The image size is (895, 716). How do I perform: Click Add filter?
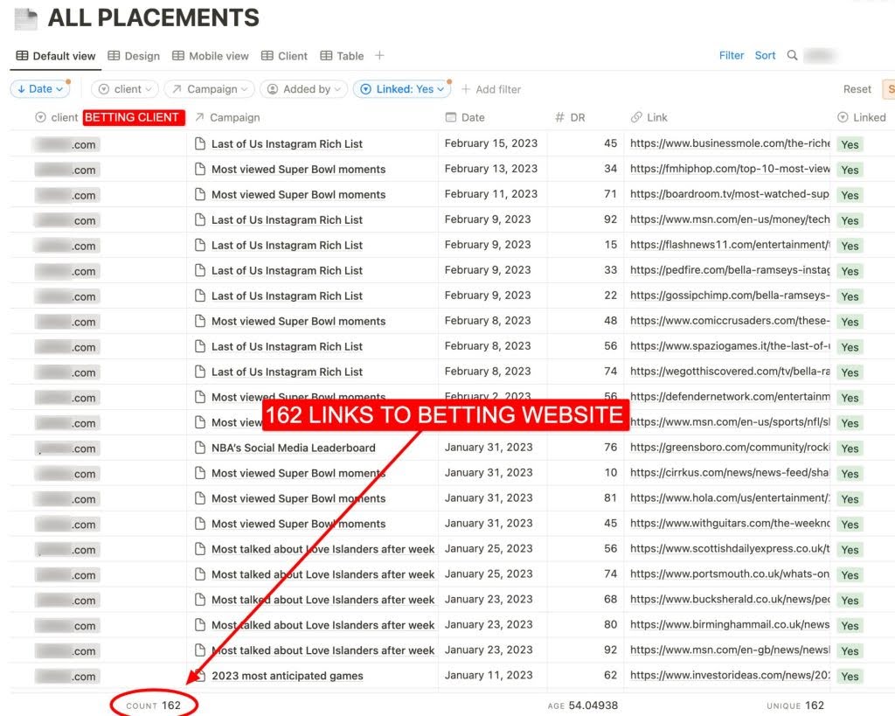pyautogui.click(x=491, y=89)
